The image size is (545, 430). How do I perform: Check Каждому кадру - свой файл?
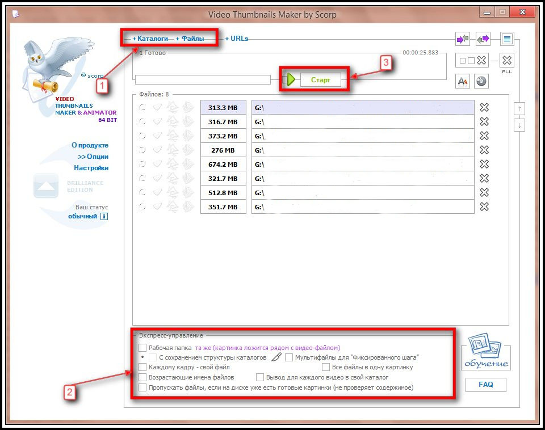[x=142, y=367]
